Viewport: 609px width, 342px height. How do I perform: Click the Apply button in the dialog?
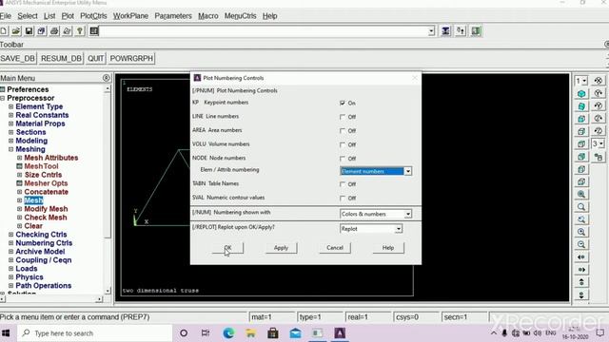click(281, 248)
